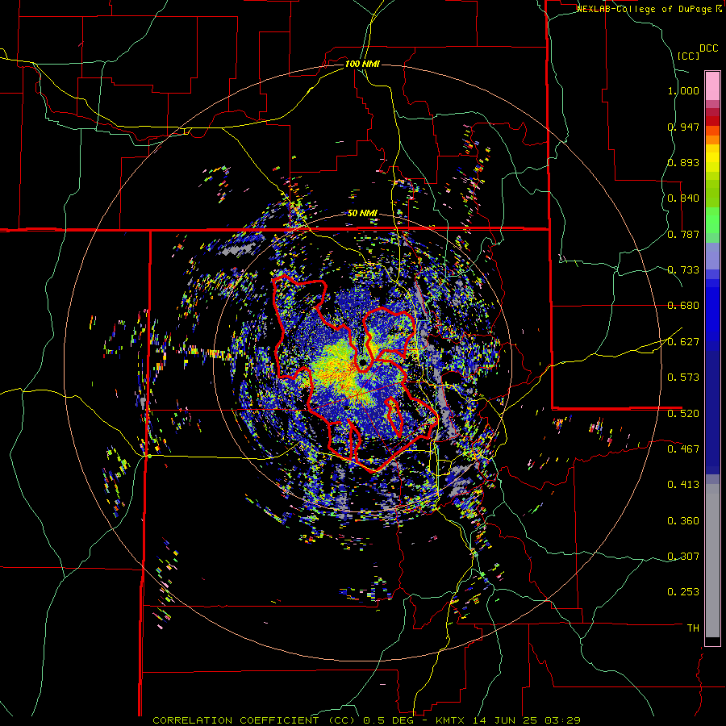Select the 0.253 scale value
The image size is (726, 726).
(683, 592)
